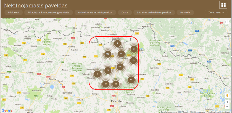Image resolution: width=232 pixels, height=113 pixels.
Task: Click the Google logo on map
Action: (x=7, y=111)
